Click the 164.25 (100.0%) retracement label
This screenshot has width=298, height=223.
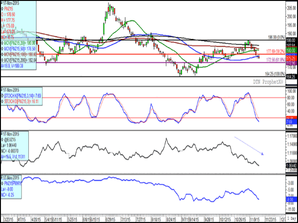pos(276,74)
